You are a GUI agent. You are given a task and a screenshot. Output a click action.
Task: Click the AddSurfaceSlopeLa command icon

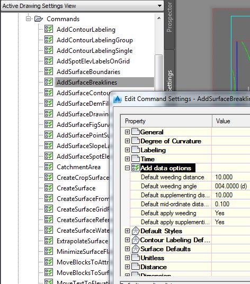[x=49, y=145]
